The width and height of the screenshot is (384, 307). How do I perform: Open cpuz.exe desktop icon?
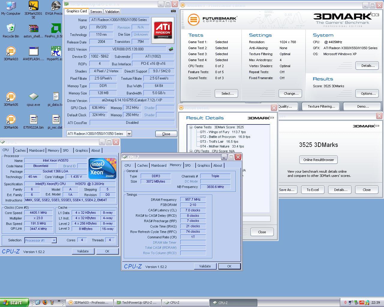[x=33, y=99]
